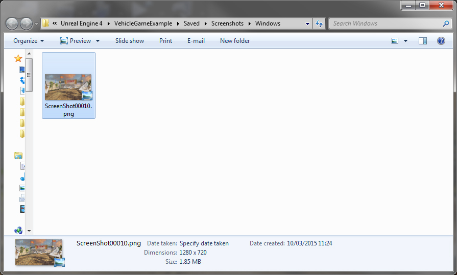This screenshot has height=275, width=457.
Task: Go to the Saved breadcrumb folder
Action: pyautogui.click(x=191, y=23)
